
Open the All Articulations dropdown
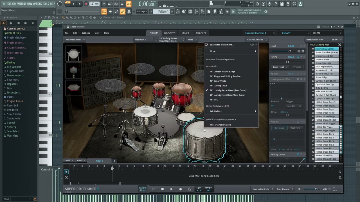point(257,40)
